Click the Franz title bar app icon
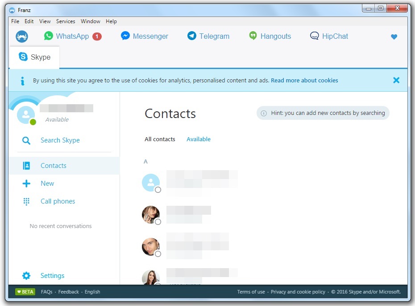This screenshot has height=306, width=415. 12,10
